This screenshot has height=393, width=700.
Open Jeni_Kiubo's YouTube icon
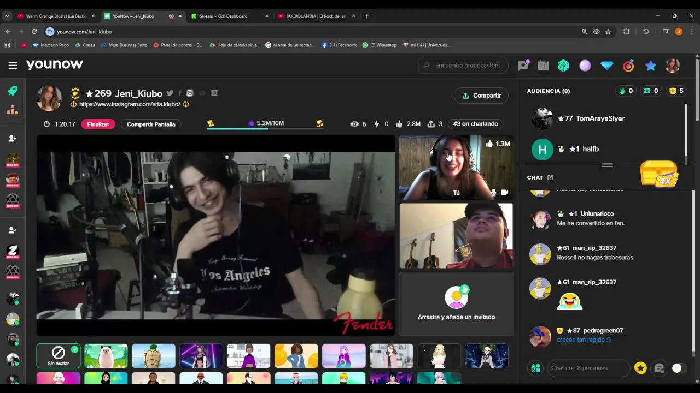click(202, 93)
